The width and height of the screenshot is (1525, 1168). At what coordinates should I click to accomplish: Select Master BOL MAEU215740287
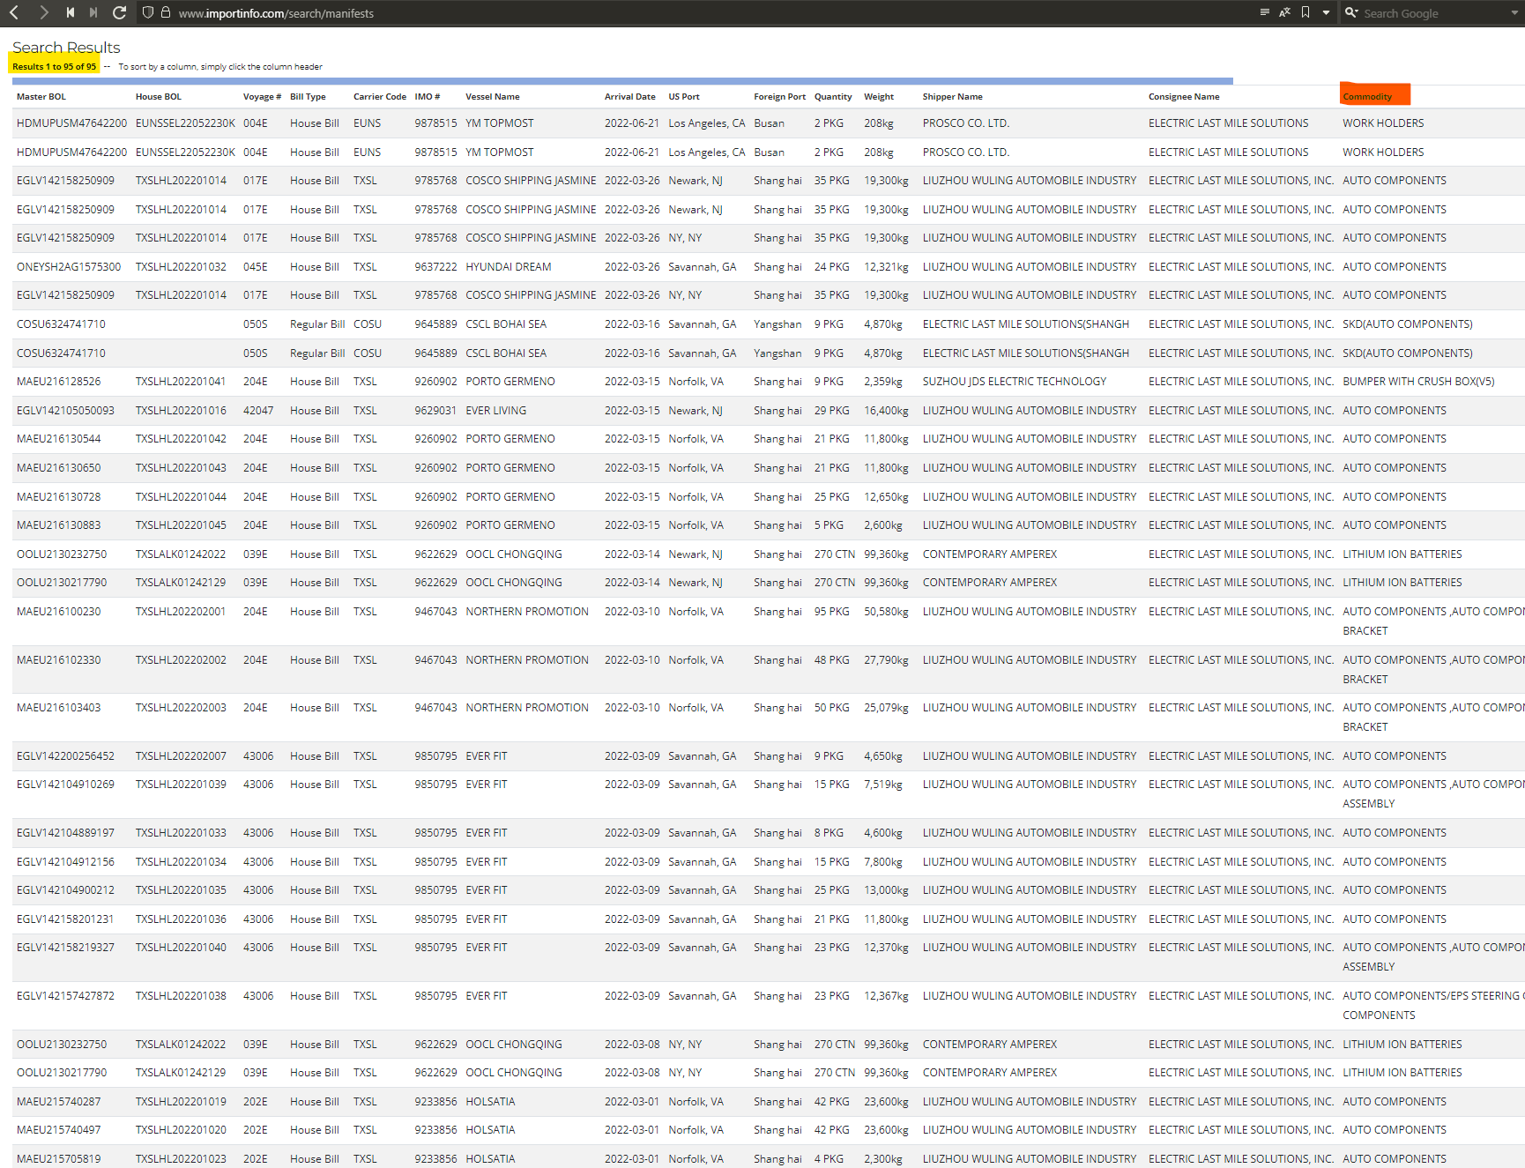59,1102
